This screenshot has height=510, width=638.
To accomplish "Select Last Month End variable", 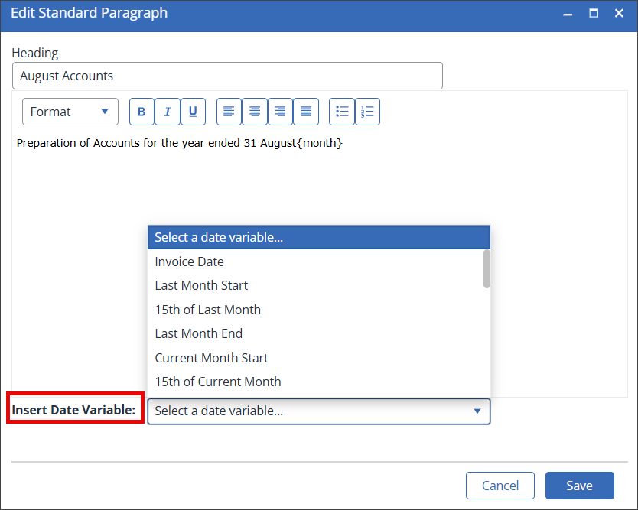I will click(x=198, y=333).
